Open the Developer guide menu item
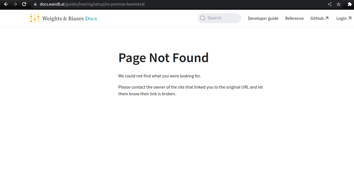Viewport: 354px width, 178px height. coord(263,18)
